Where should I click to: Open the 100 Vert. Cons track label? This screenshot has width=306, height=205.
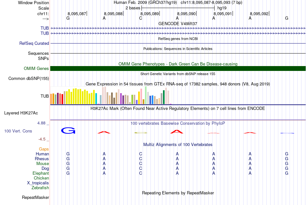coord(18,131)
